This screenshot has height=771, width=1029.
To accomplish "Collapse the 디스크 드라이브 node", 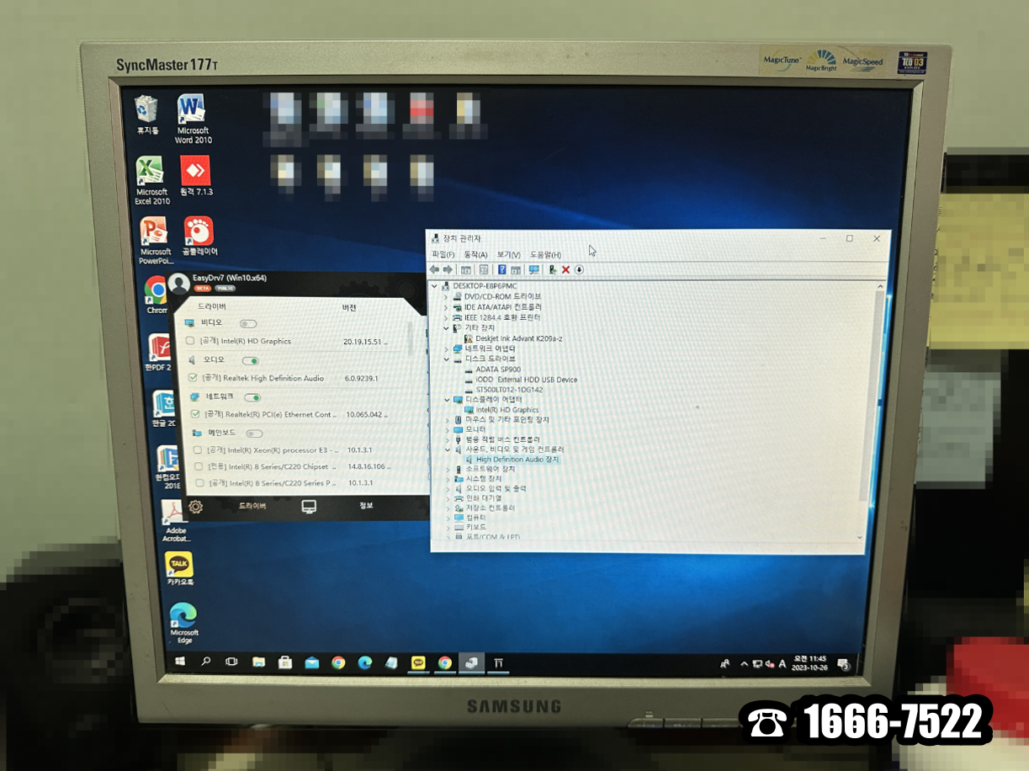I will [447, 359].
